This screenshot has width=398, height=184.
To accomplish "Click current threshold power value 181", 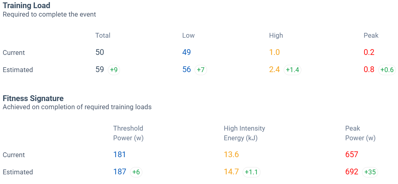I will tap(119, 155).
